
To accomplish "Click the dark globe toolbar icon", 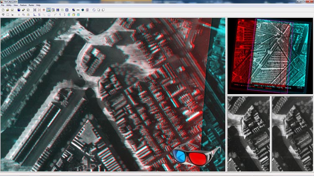I will (83, 10).
